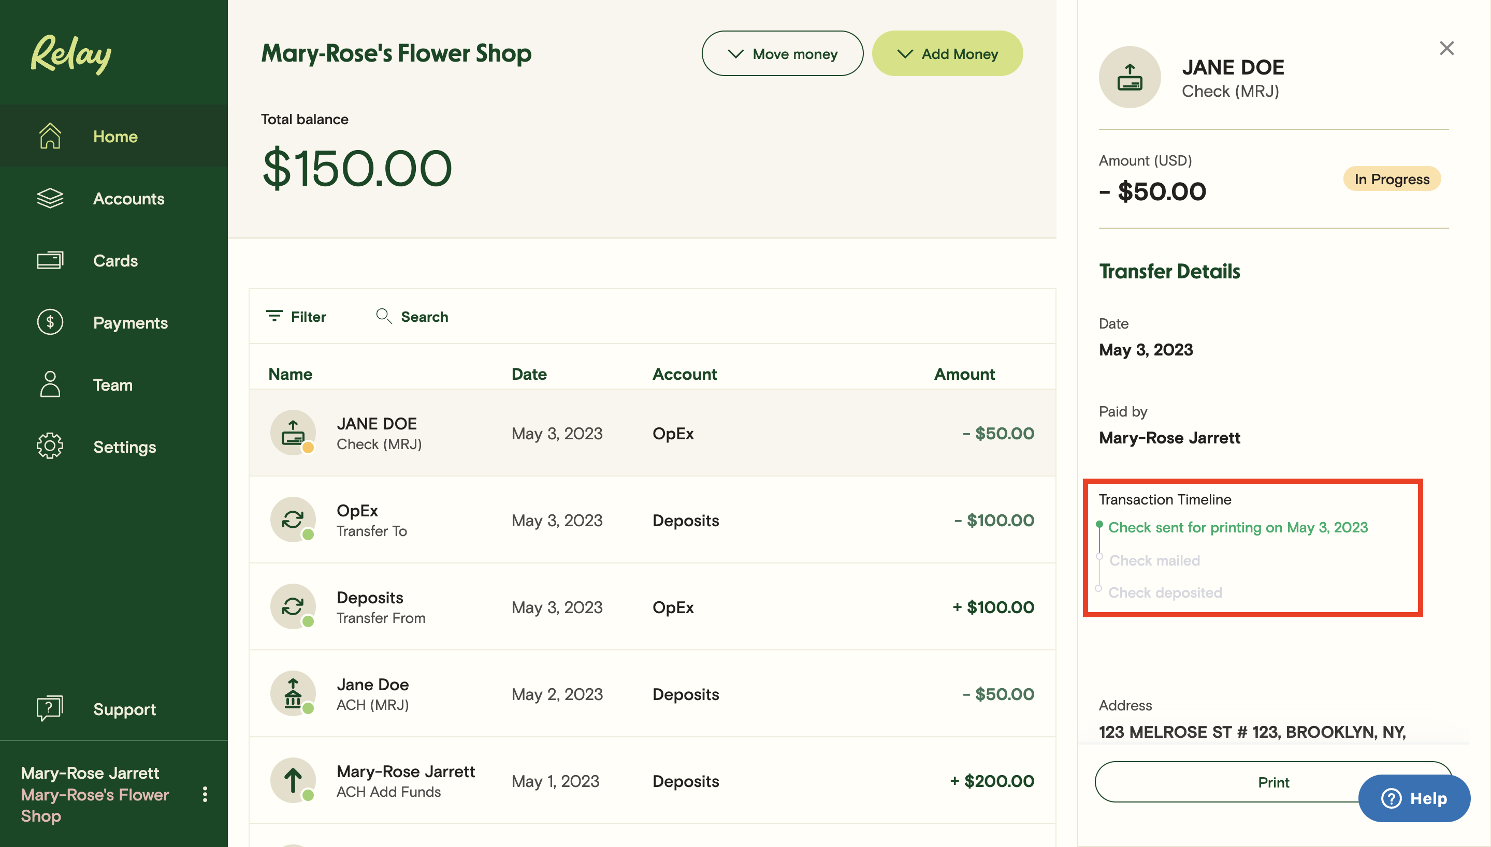Image resolution: width=1491 pixels, height=847 pixels.
Task: Click the Payments dollar icon
Action: point(50,322)
